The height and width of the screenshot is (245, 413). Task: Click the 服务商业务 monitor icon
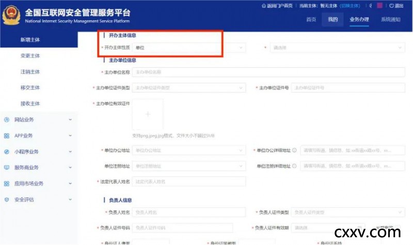7,168
